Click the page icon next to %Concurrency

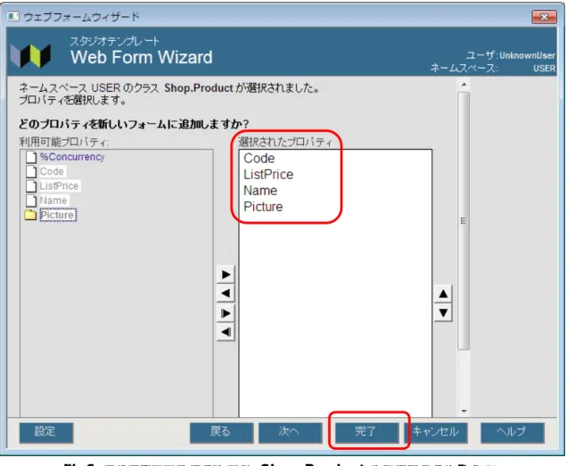pyautogui.click(x=31, y=157)
